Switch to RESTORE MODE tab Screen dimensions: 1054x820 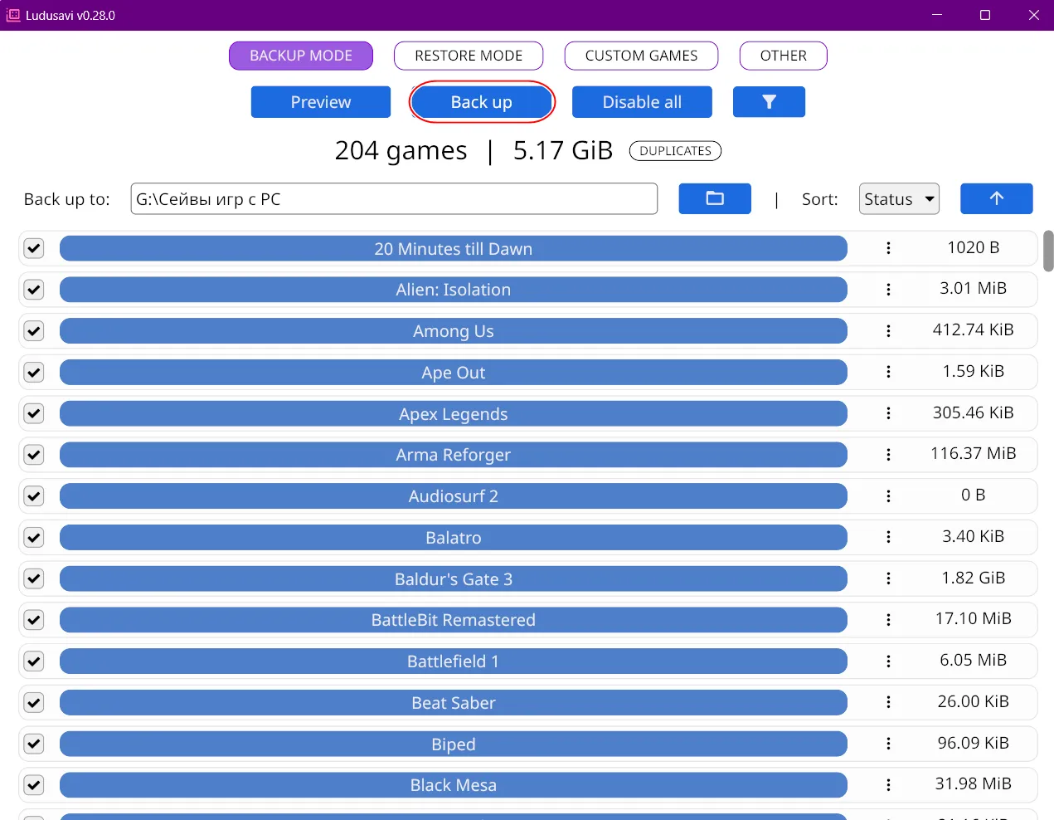(469, 56)
